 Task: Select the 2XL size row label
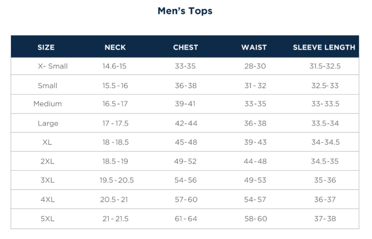48,162
